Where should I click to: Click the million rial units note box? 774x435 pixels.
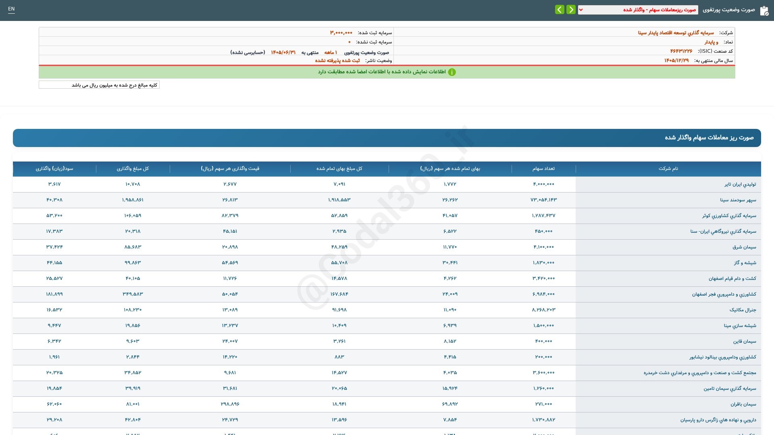point(99,85)
